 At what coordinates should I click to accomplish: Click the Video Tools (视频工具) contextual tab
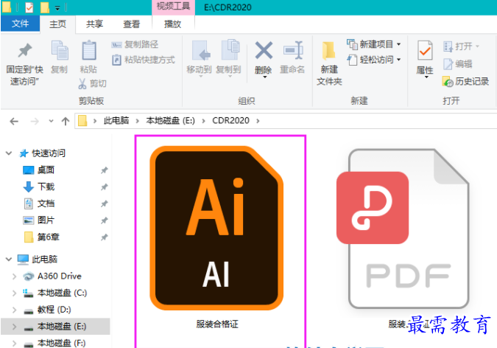coord(173,7)
